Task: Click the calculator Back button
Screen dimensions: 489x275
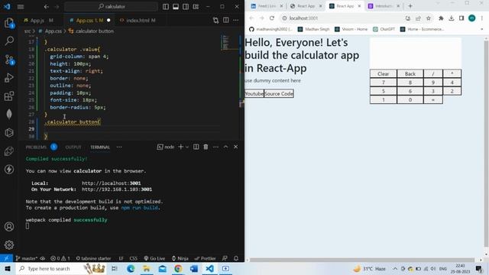Action: pyautogui.click(x=410, y=74)
